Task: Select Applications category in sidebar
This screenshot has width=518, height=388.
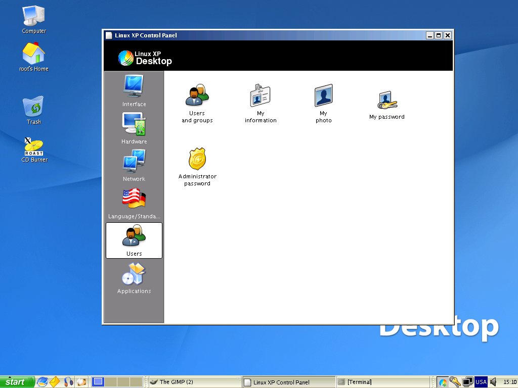Action: [x=134, y=278]
